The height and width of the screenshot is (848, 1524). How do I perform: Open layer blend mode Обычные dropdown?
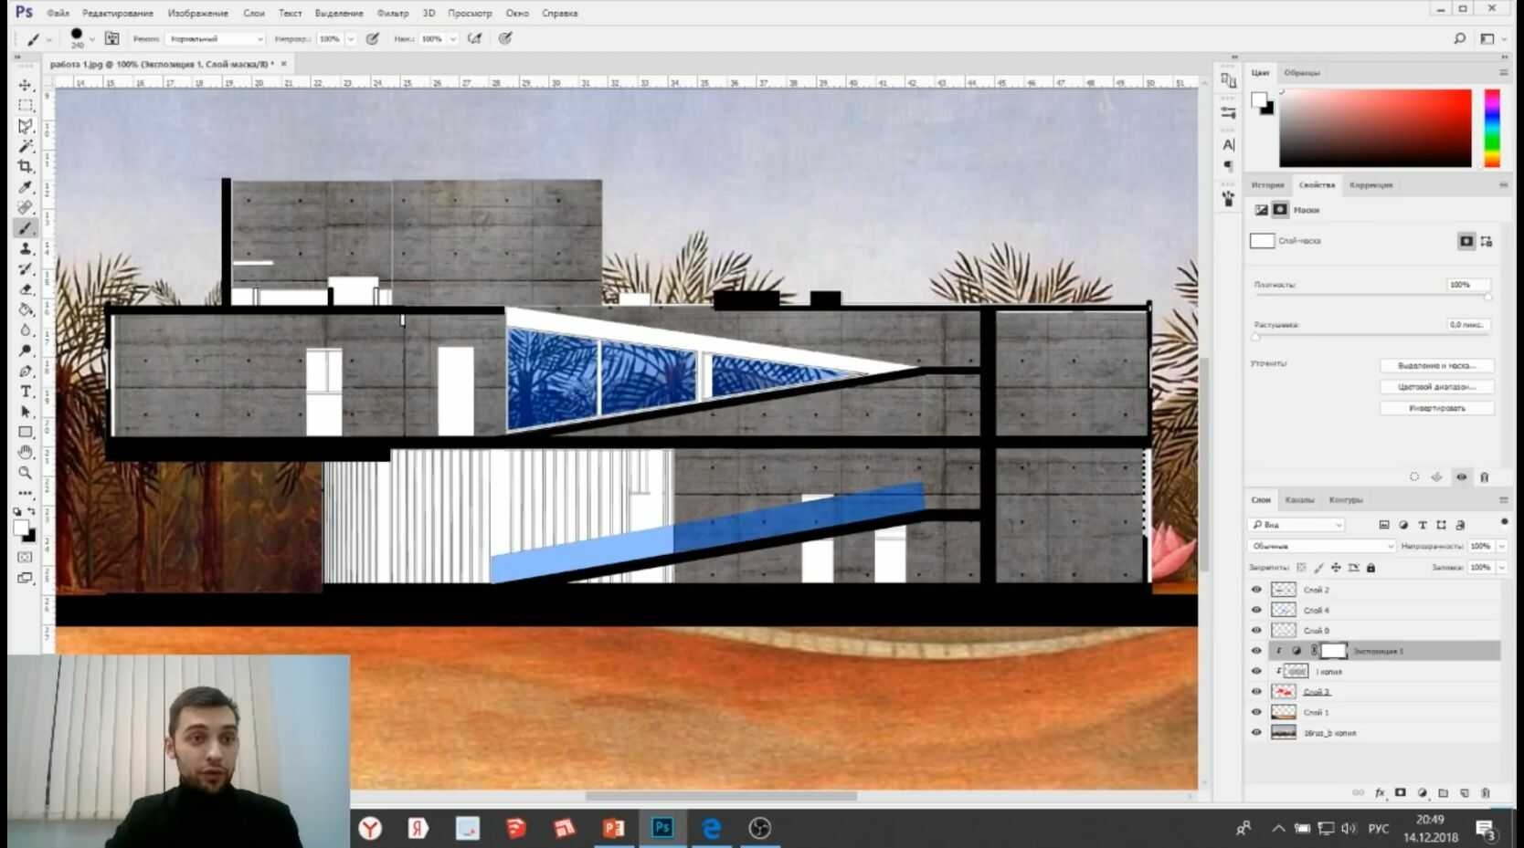tap(1322, 546)
